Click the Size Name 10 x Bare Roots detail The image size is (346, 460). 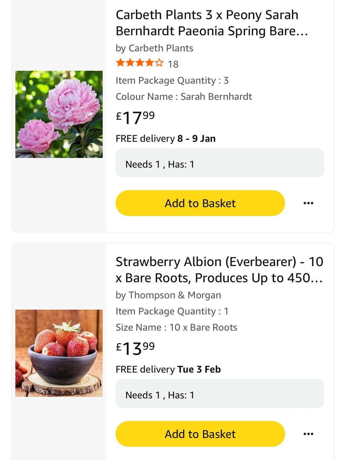pos(176,328)
